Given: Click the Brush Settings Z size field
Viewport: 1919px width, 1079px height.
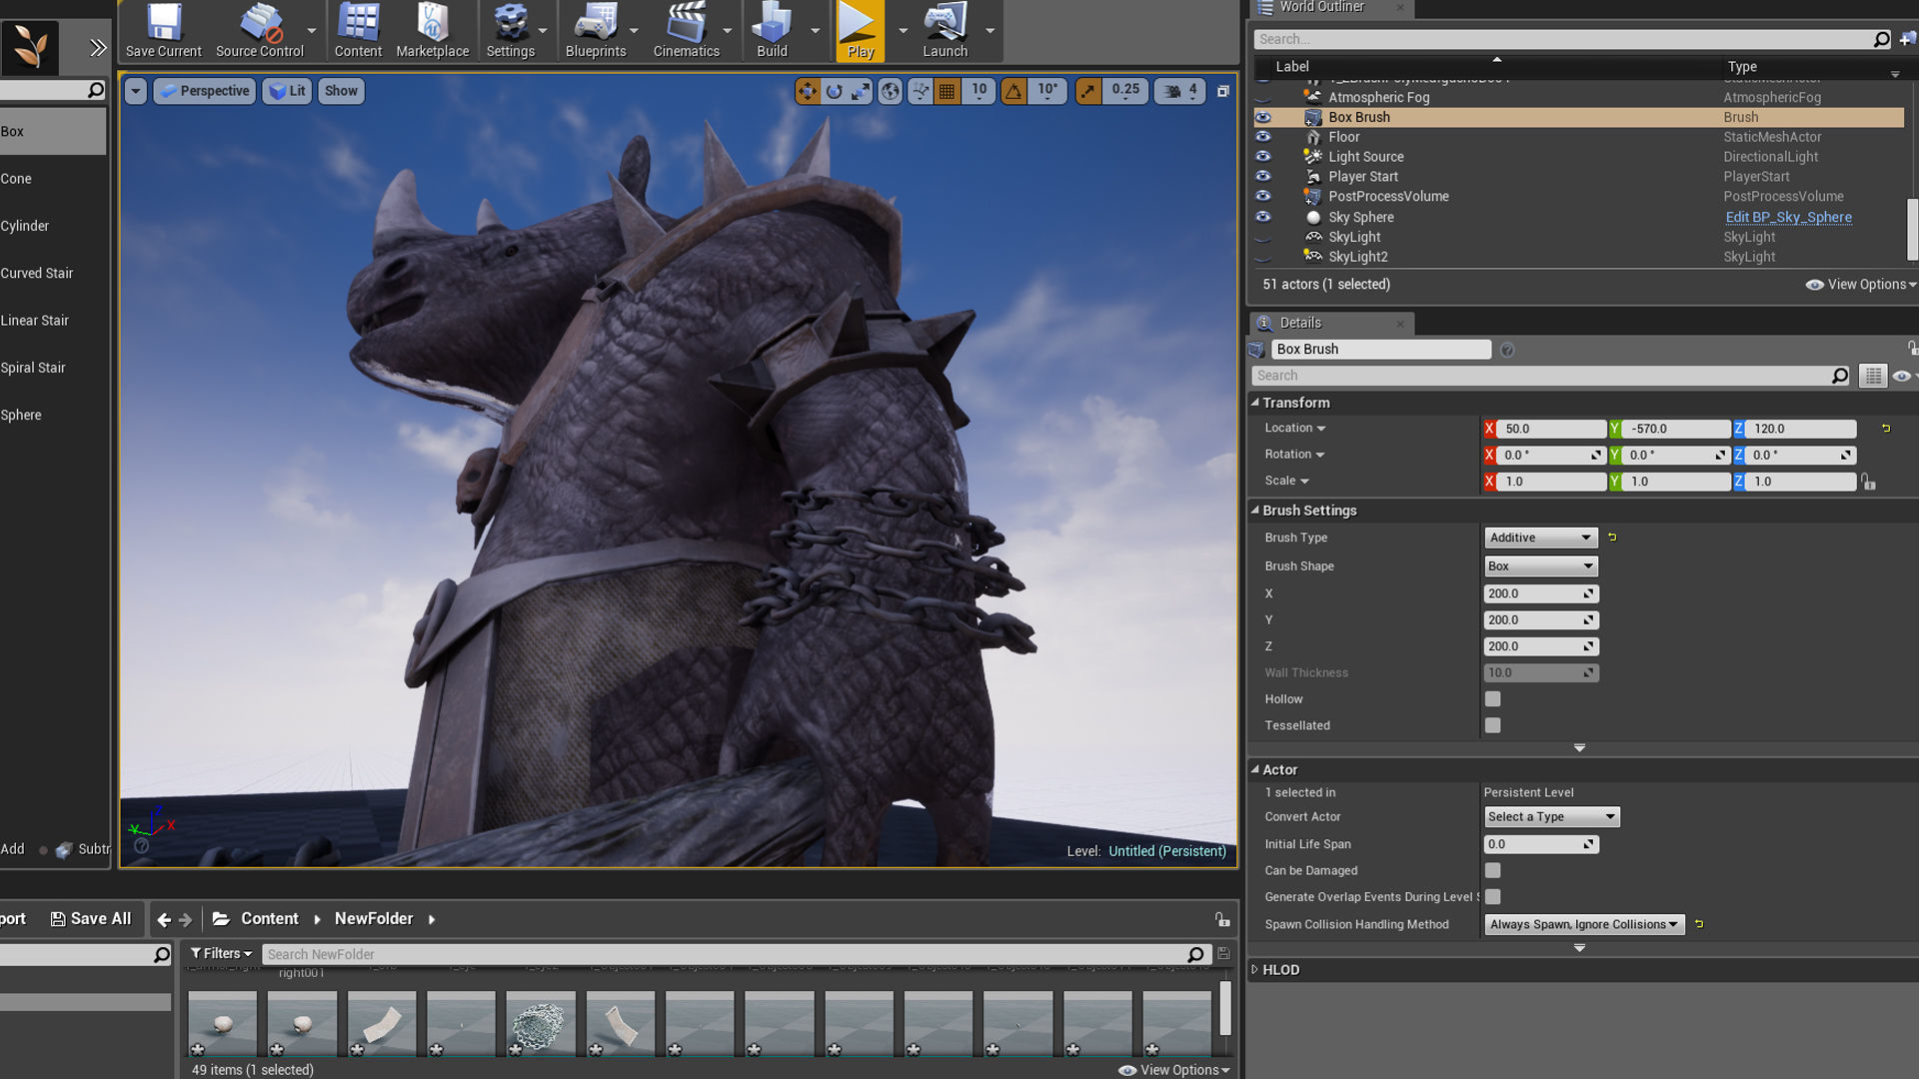Looking at the screenshot, I should pos(1540,646).
